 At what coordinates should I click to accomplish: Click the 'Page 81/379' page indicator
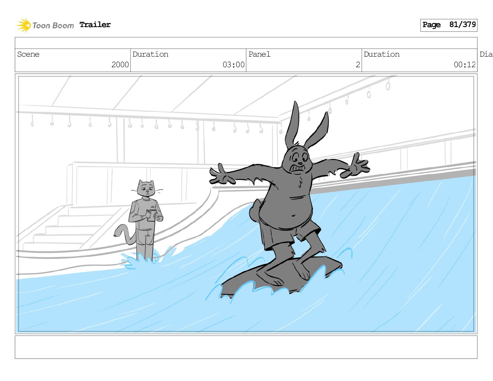pos(449,25)
